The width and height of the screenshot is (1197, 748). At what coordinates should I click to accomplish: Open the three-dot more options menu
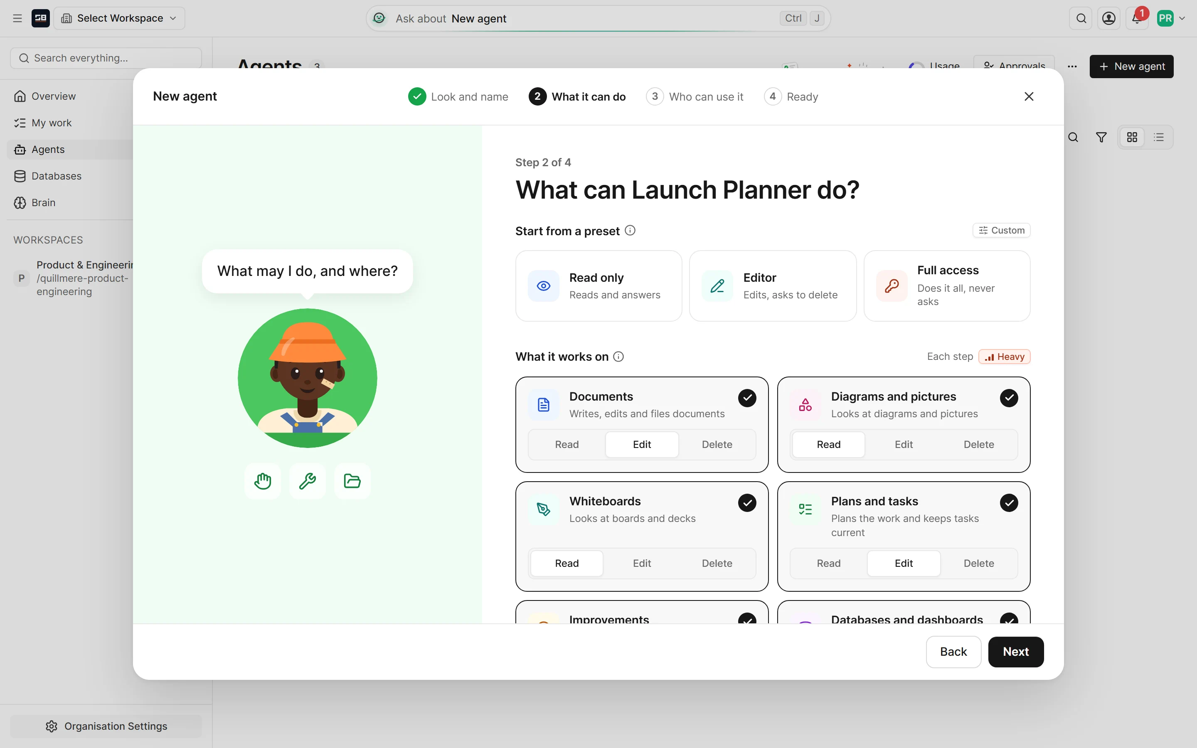point(1072,66)
